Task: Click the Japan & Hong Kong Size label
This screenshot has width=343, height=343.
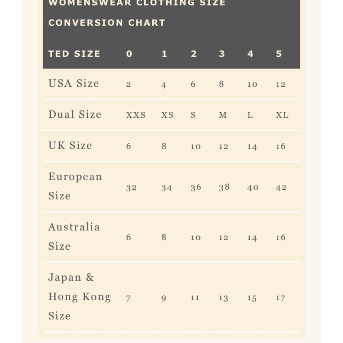Action: coord(80,297)
